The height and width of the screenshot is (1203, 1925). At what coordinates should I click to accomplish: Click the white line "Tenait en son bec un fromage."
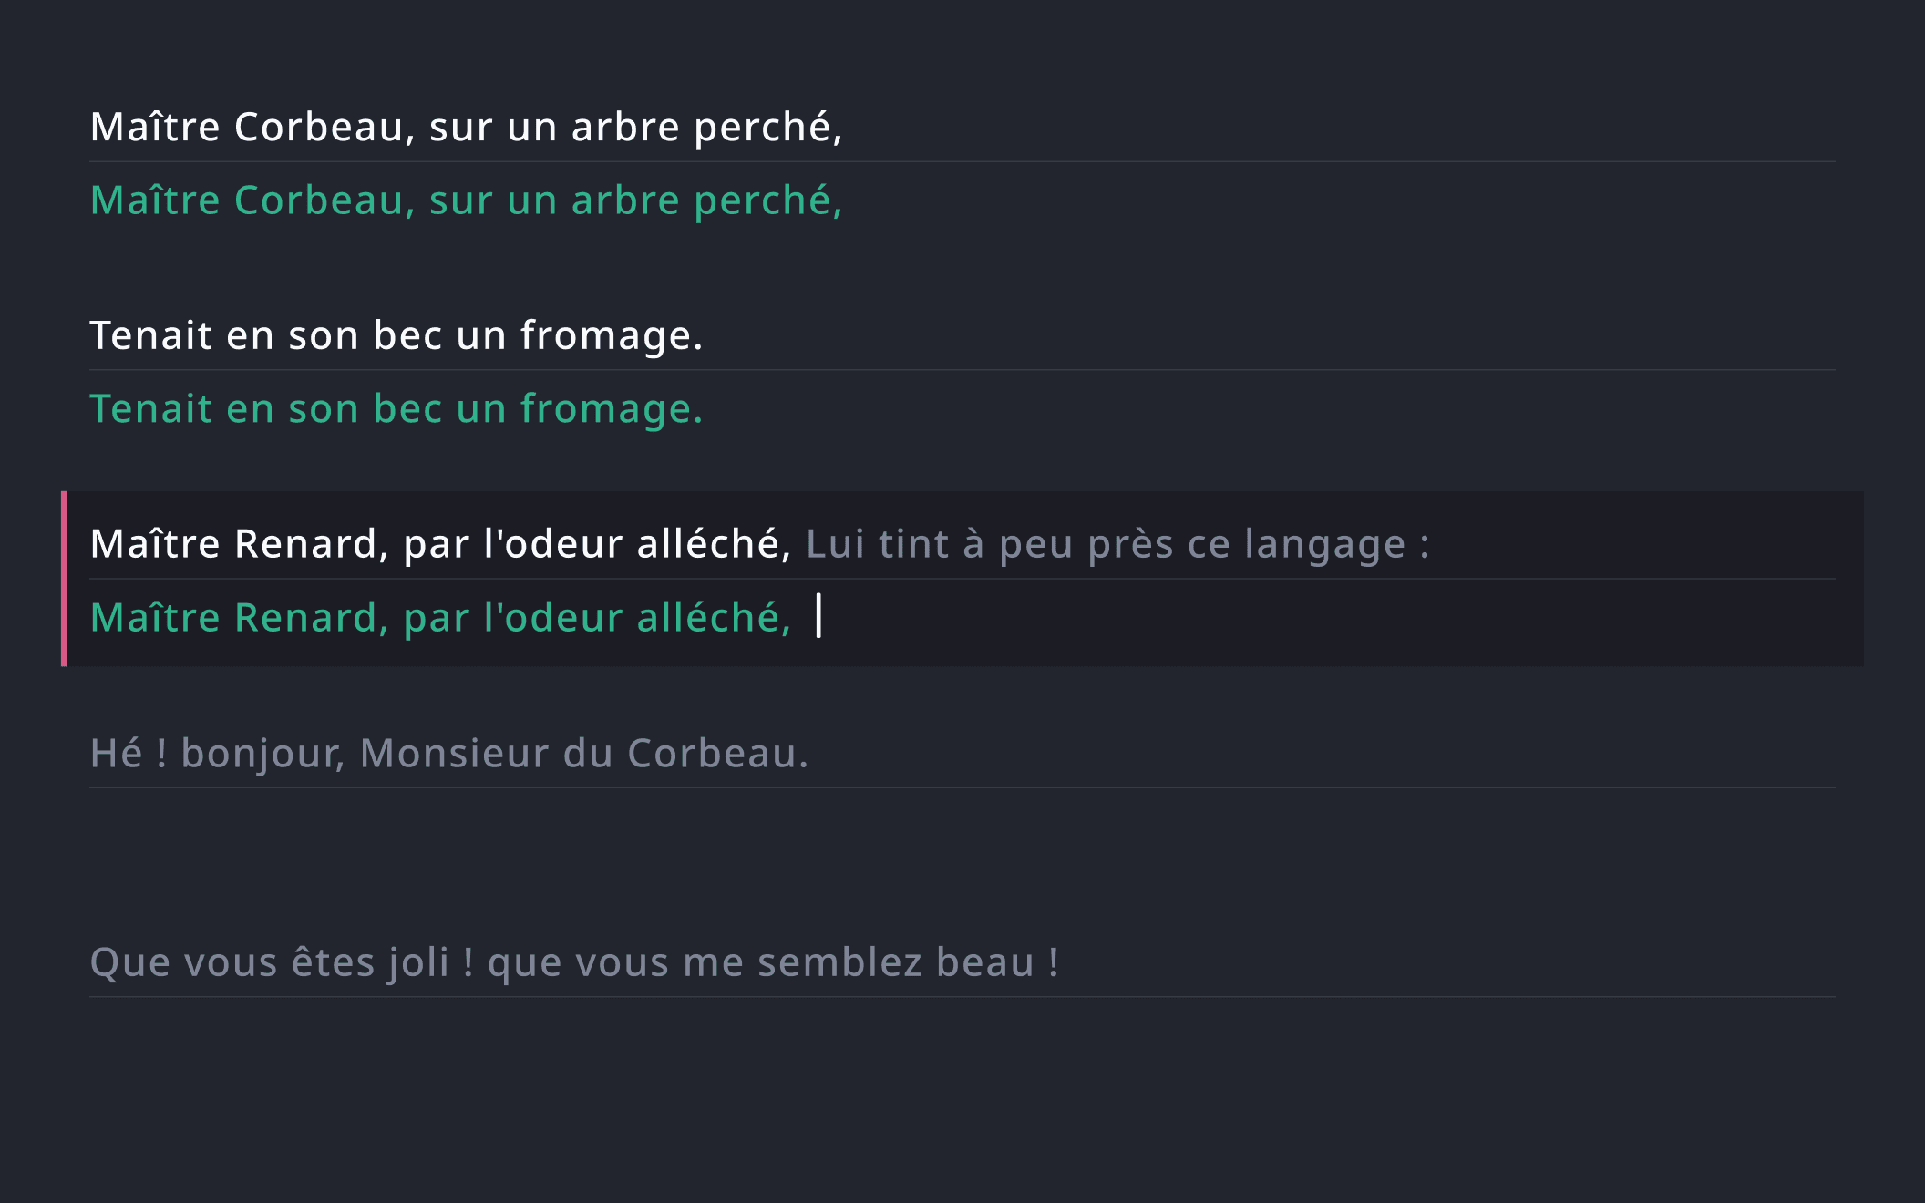[x=396, y=335]
